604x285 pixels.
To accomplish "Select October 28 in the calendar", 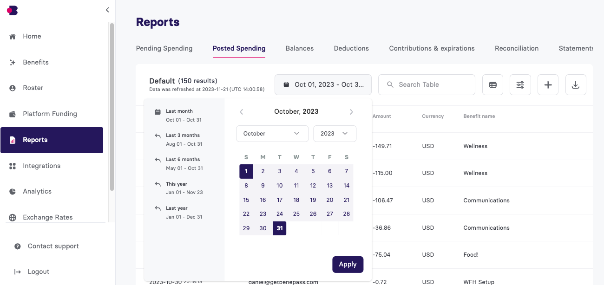I will pyautogui.click(x=347, y=214).
